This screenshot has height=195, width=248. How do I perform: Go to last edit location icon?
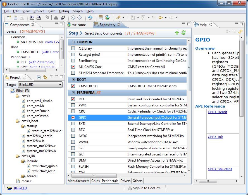(154, 18)
